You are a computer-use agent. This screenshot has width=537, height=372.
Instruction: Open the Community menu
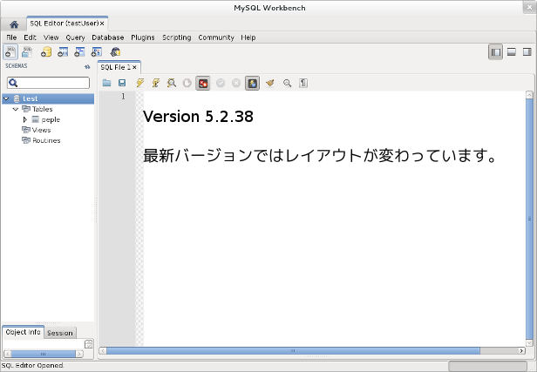(216, 37)
